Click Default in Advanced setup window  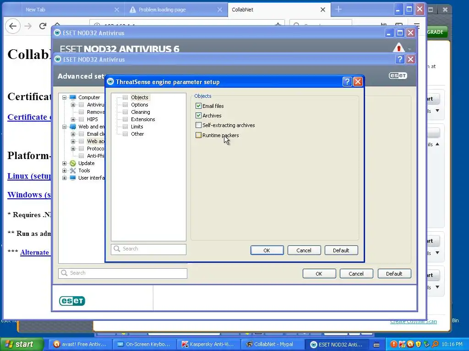[394, 274]
